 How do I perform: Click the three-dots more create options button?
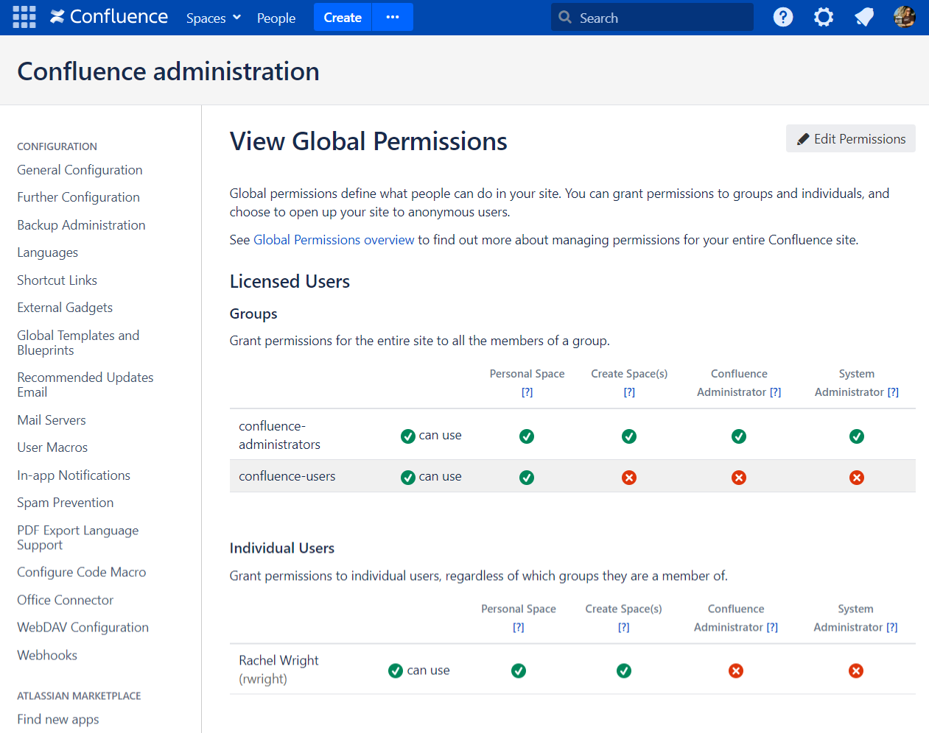tap(393, 17)
